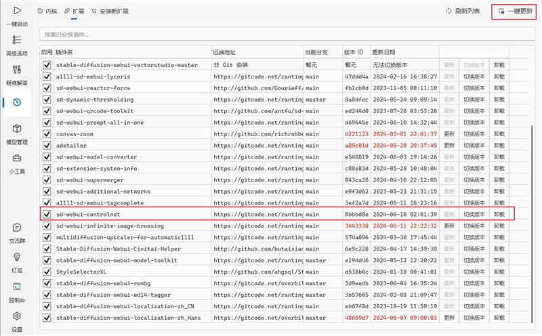Update sd-webui-infinite-image-browsing extension
Viewport: 542px width, 336px height.
coord(449,226)
